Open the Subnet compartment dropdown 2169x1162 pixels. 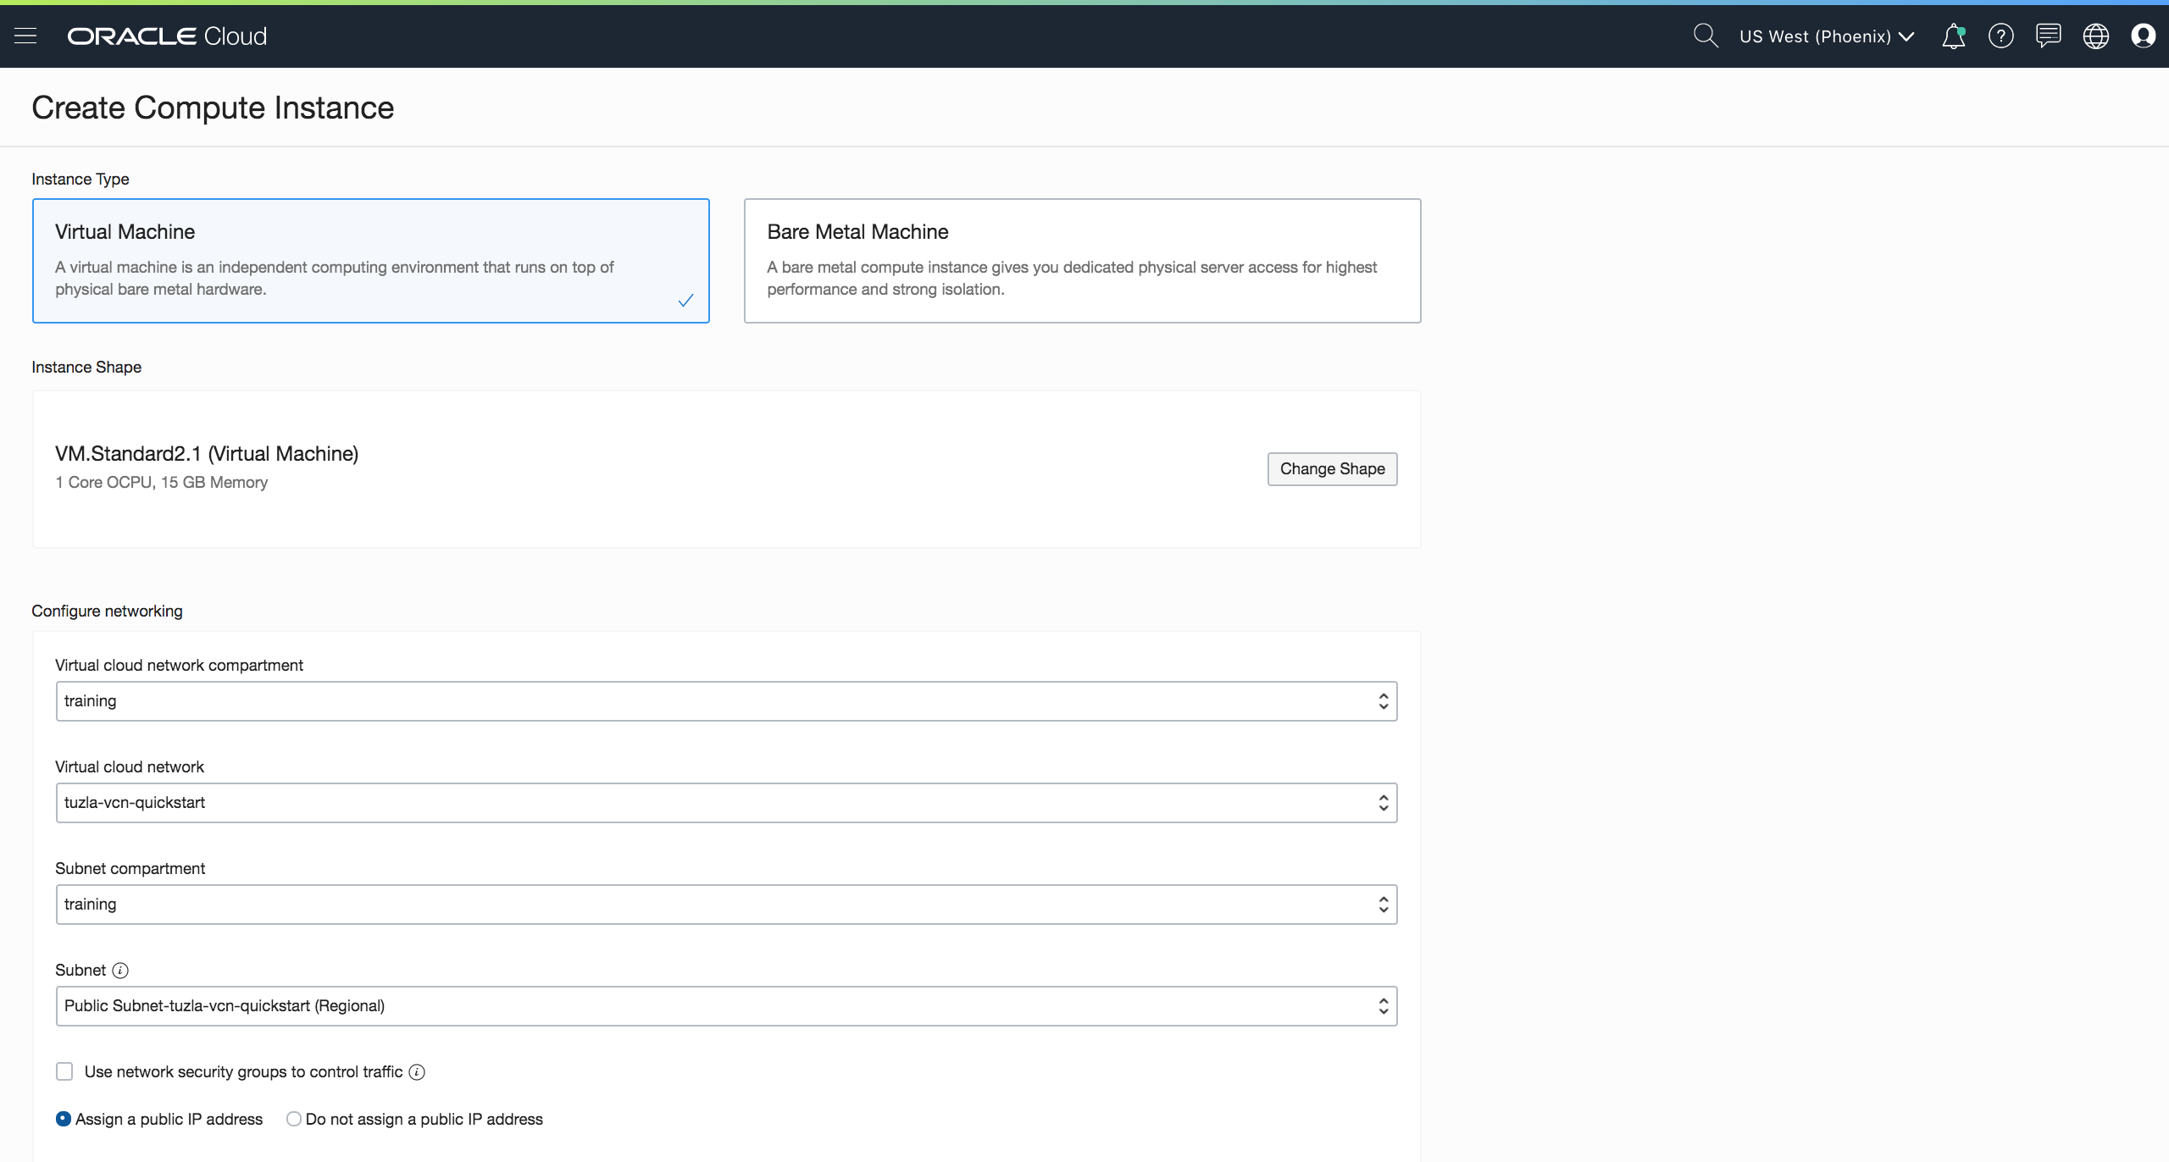pyautogui.click(x=726, y=905)
